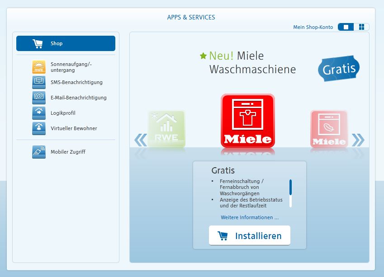This screenshot has height=277, width=384.
Task: Click the SMS-Benachrichtigung icon
Action: coord(39,82)
